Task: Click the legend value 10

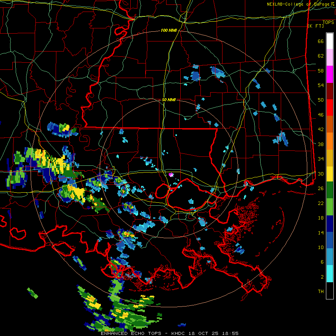Action: pos(321,248)
